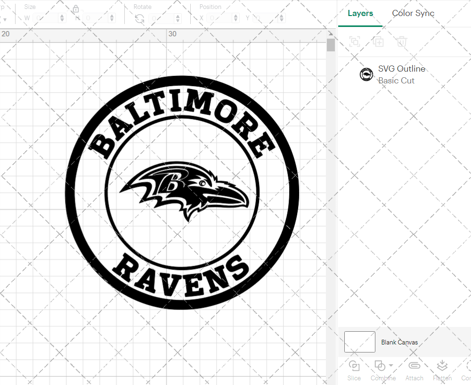Click the group layers icon
471x385 pixels.
point(354,41)
